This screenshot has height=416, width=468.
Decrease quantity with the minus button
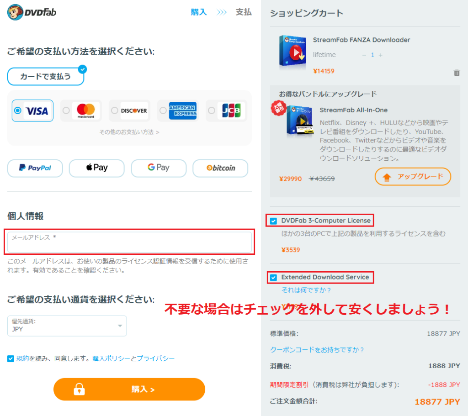pyautogui.click(x=364, y=55)
